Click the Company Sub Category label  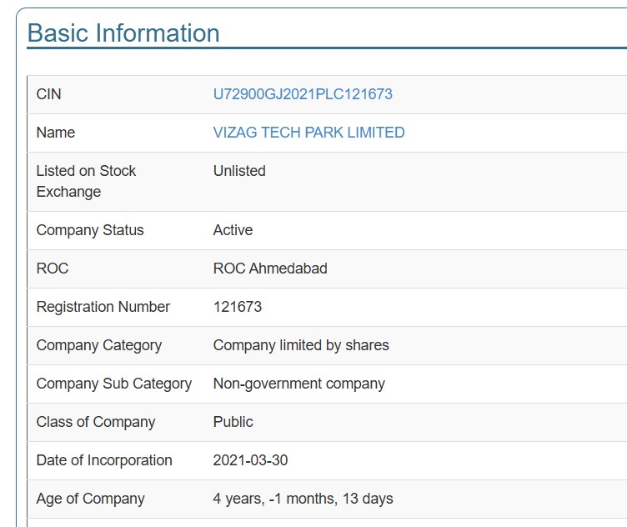click(114, 384)
